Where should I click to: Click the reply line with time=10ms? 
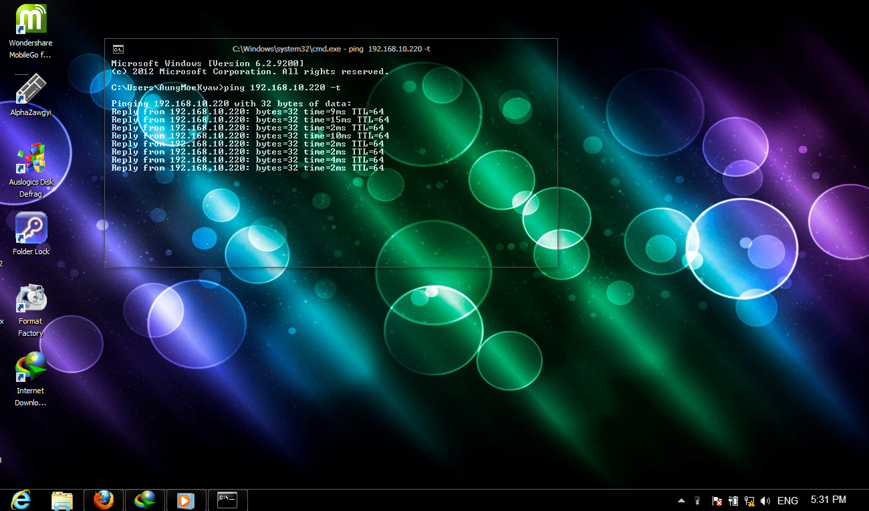[250, 136]
